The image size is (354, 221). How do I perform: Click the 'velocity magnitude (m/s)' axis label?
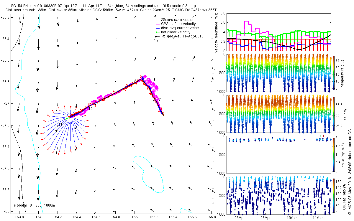point(217,32)
